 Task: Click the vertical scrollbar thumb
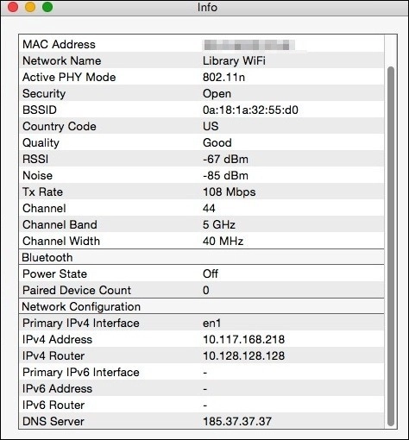tap(390, 246)
